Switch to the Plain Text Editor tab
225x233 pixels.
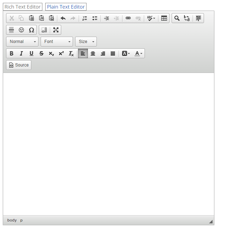click(x=66, y=7)
